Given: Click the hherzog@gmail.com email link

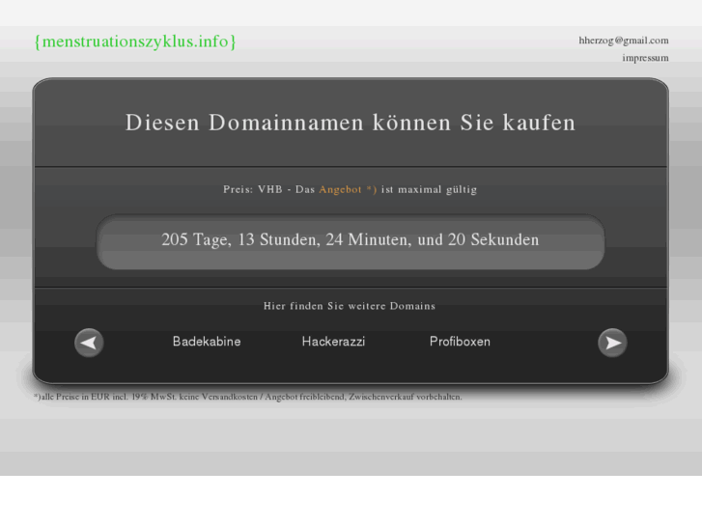Looking at the screenshot, I should (x=624, y=41).
